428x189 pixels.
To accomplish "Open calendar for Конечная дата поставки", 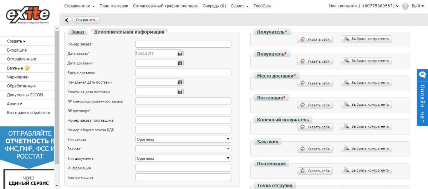I will [180, 91].
